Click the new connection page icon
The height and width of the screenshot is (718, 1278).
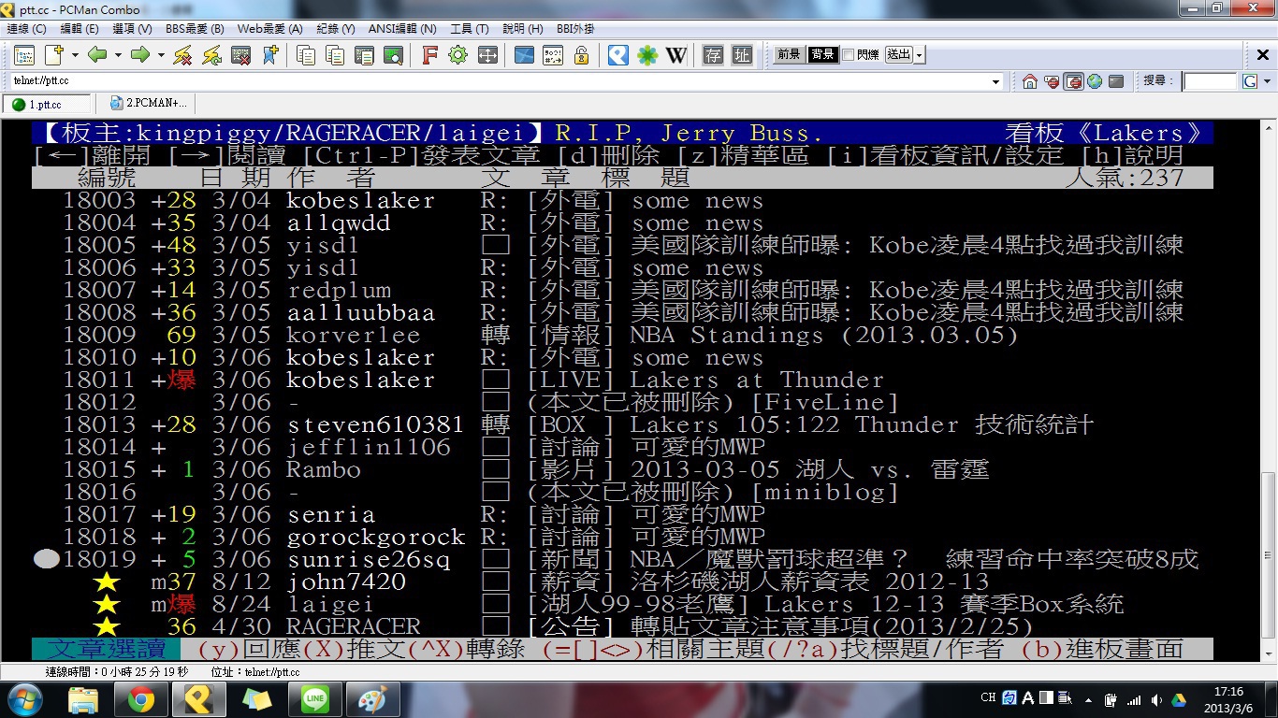coord(53,55)
